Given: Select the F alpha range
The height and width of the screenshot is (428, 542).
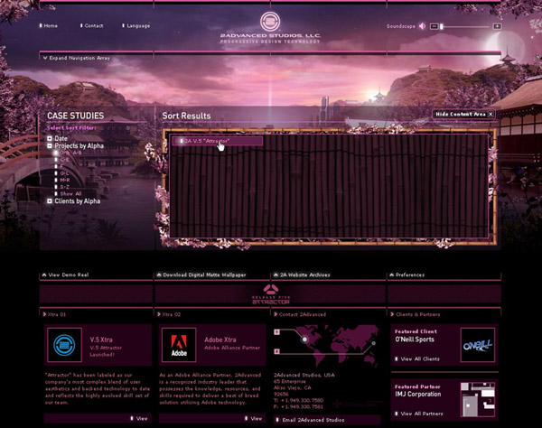Looking at the screenshot, I should [x=59, y=166].
